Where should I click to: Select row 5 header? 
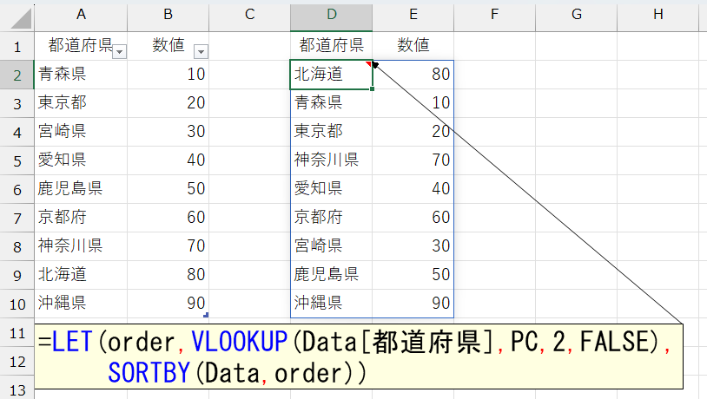(17, 160)
